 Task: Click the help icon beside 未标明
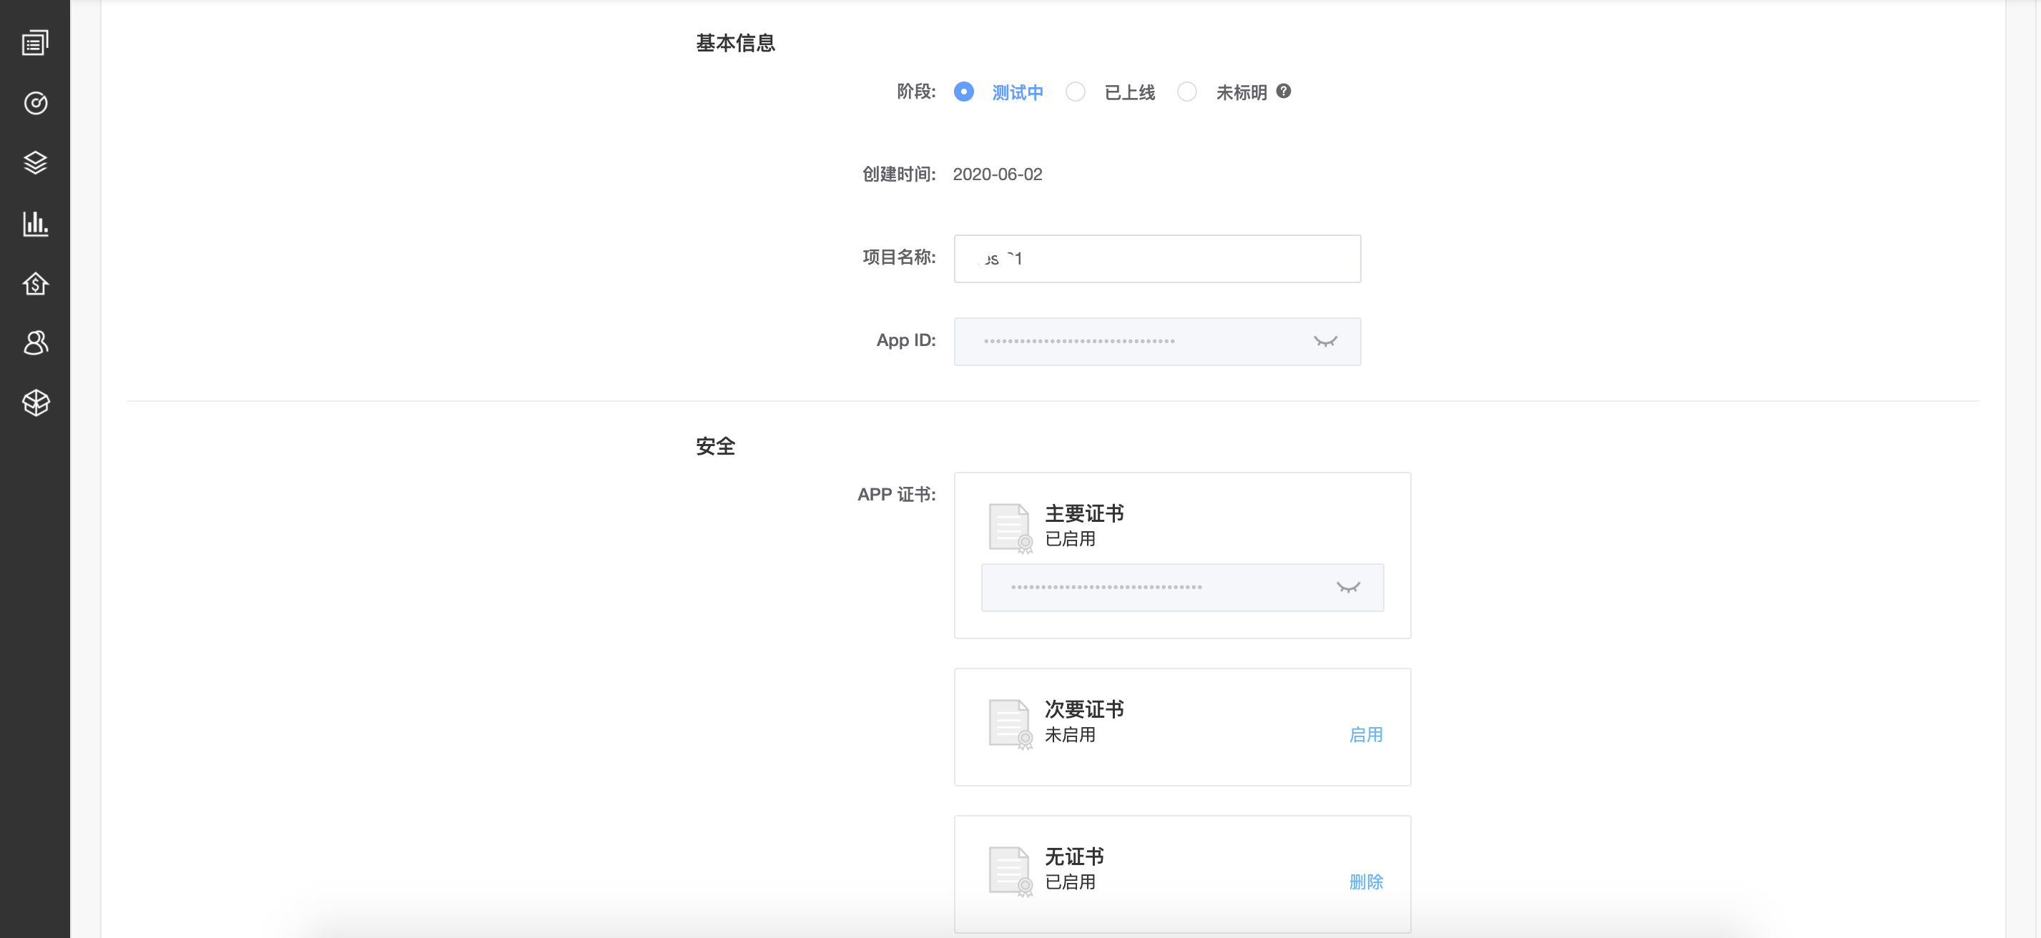tap(1284, 91)
